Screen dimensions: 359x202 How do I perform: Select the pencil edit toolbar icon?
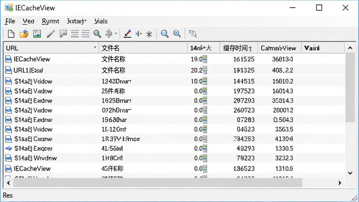pos(50,34)
